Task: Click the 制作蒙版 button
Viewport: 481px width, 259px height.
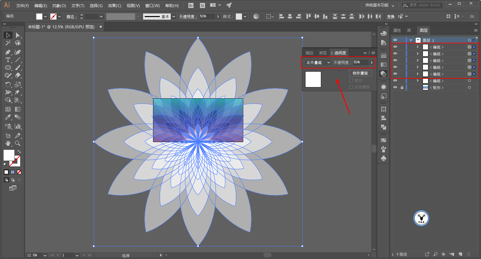Action: 360,73
